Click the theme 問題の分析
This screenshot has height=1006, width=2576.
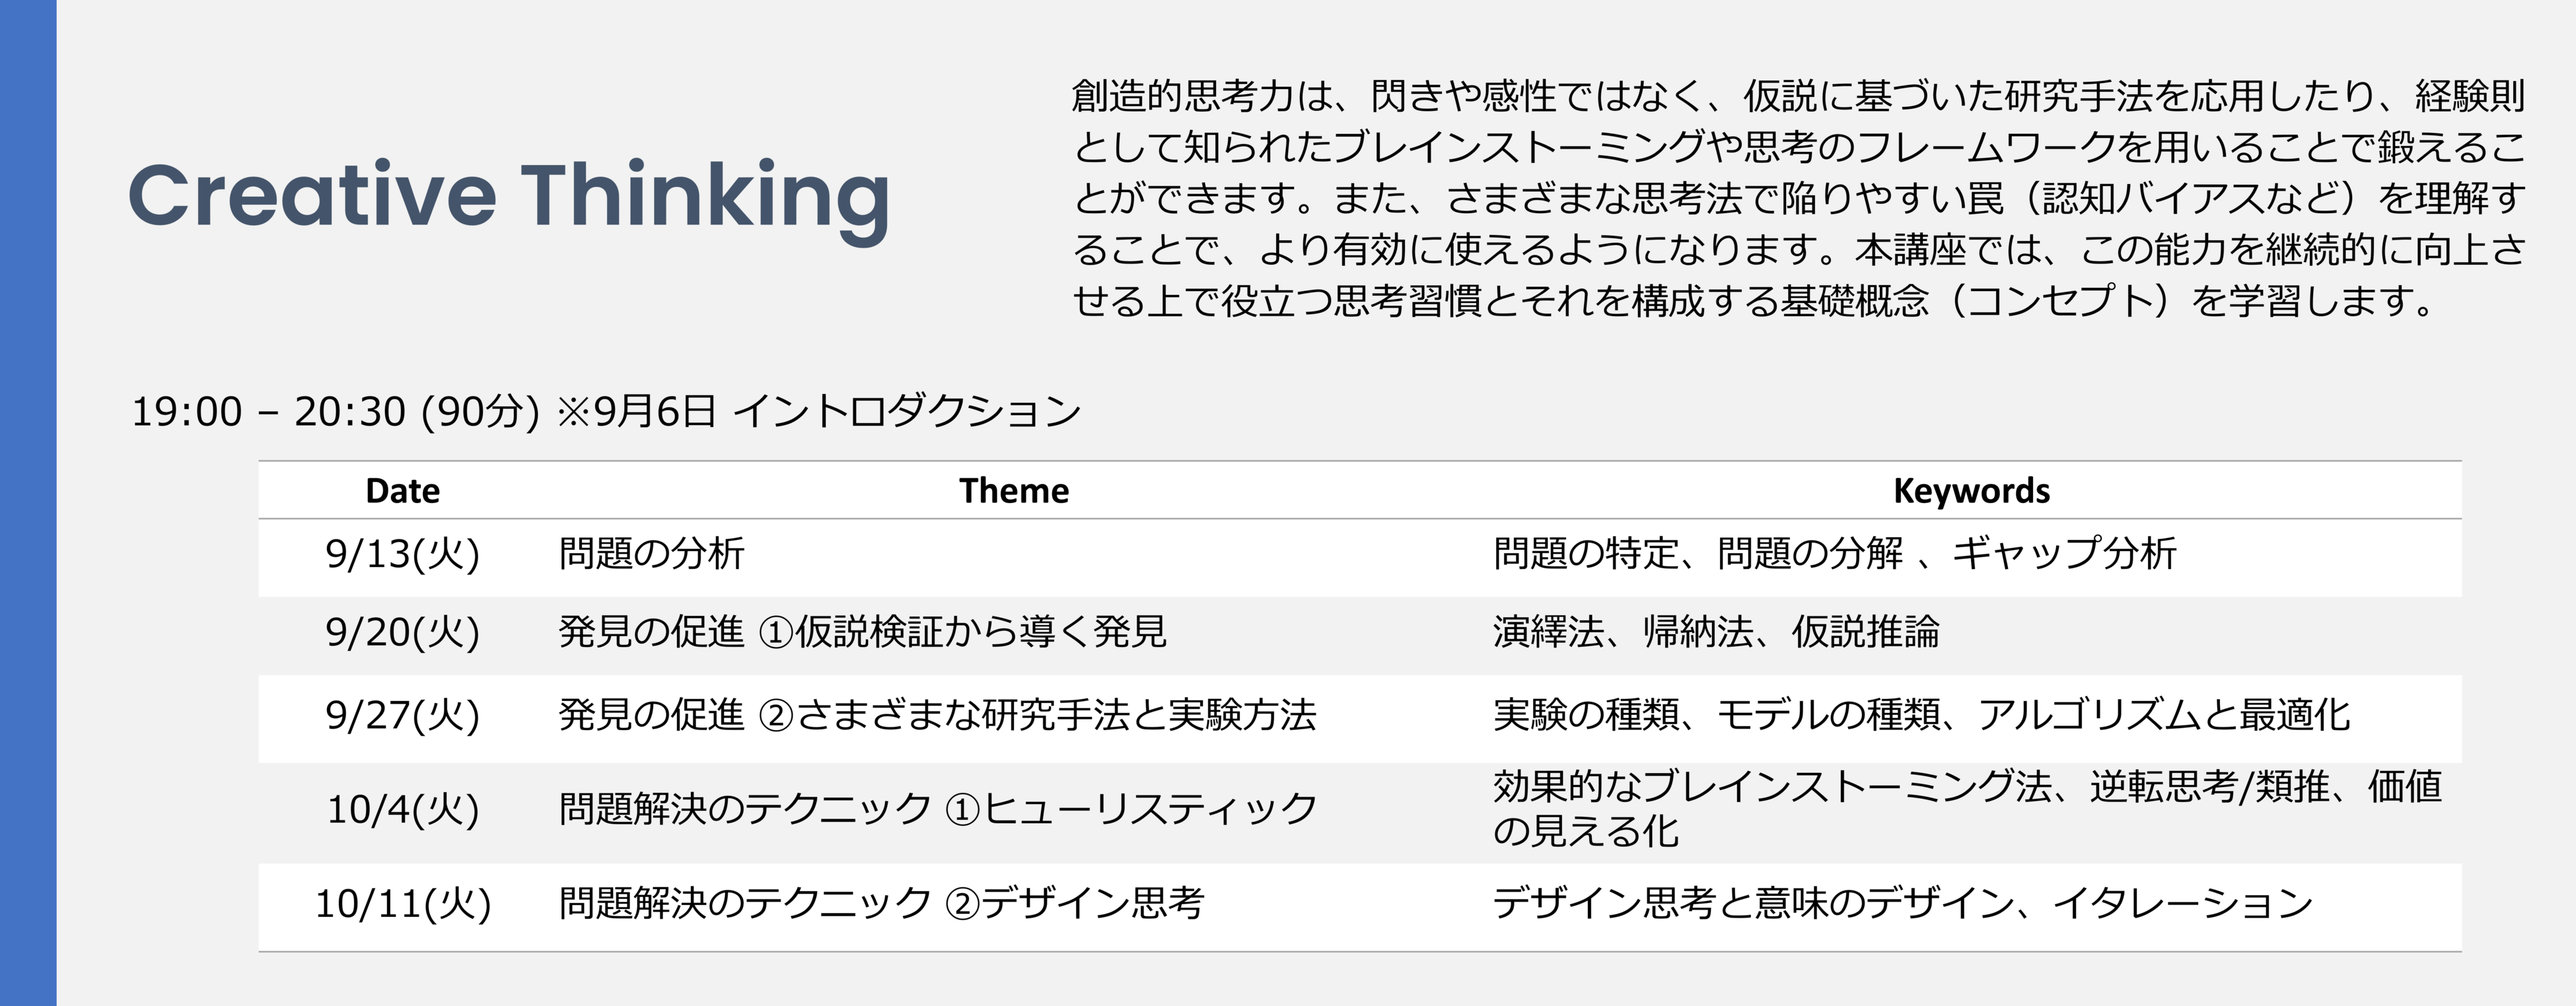[x=651, y=553]
